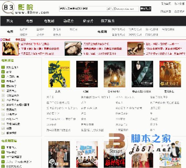This screenshot has height=168, width=186.
Task: Click rank 2 badge in 电影频道 list
Action: tap(3, 72)
